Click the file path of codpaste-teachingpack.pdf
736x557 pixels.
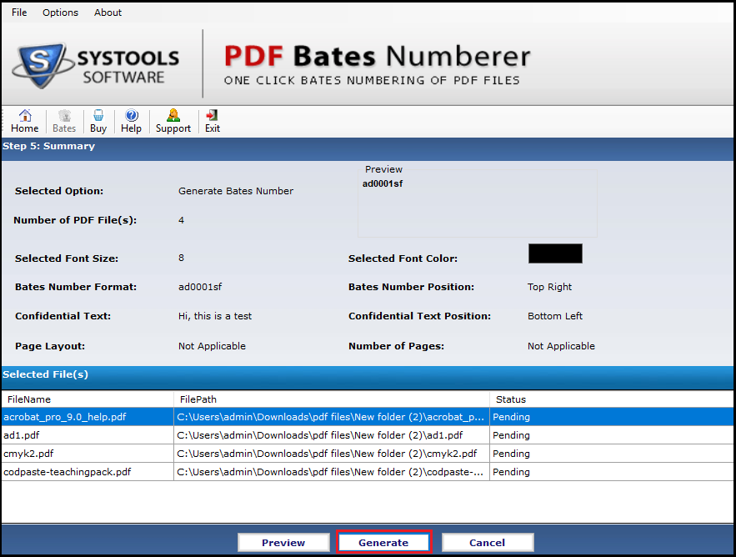point(330,471)
